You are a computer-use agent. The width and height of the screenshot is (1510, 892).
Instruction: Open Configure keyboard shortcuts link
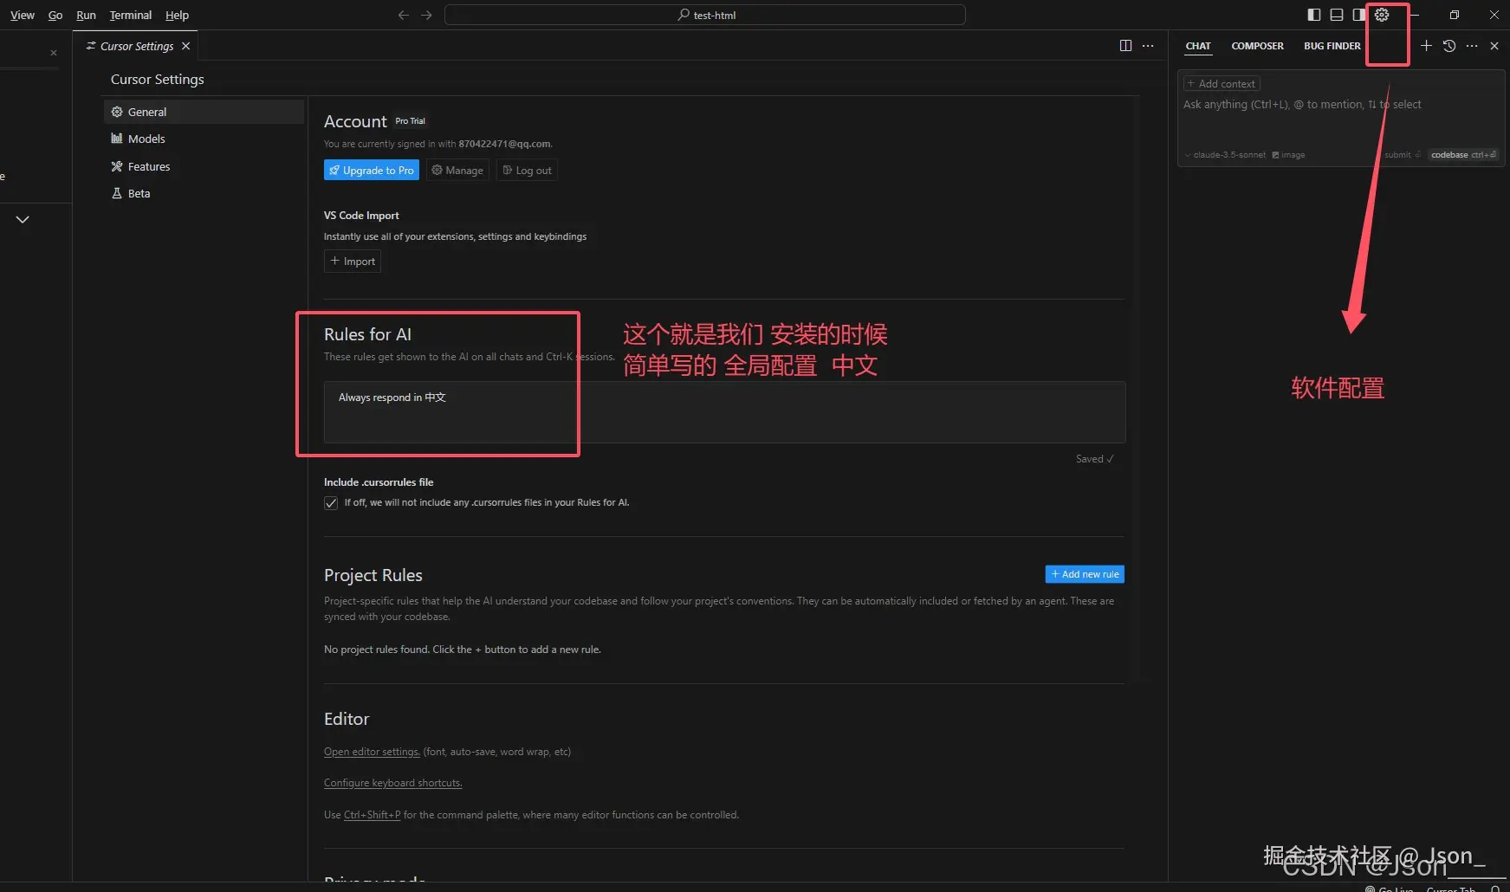point(392,783)
